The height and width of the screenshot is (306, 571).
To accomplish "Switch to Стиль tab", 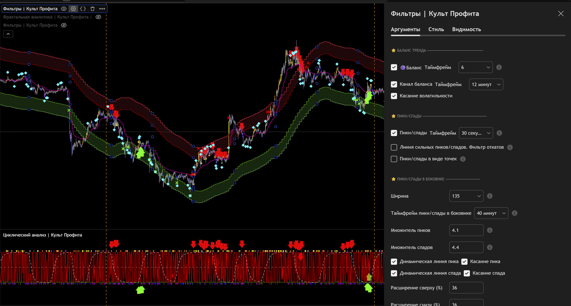I will click(436, 29).
